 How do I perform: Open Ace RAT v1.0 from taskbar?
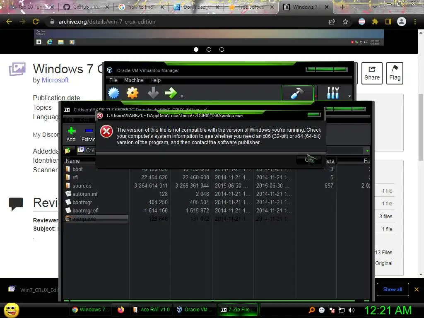point(152,310)
